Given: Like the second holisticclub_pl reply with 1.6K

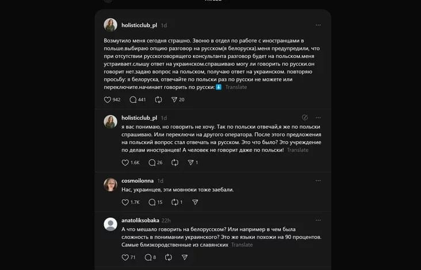Looking at the screenshot, I should point(125,163).
